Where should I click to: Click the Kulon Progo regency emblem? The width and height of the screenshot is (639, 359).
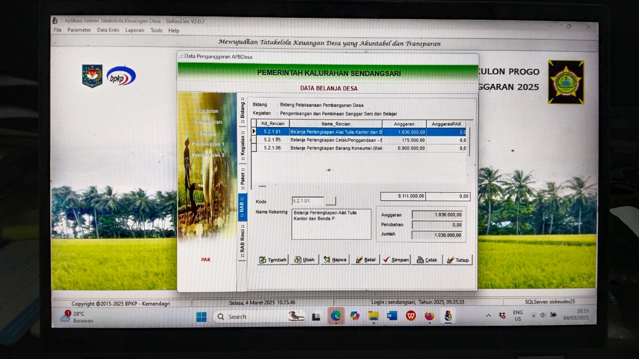[x=566, y=82]
